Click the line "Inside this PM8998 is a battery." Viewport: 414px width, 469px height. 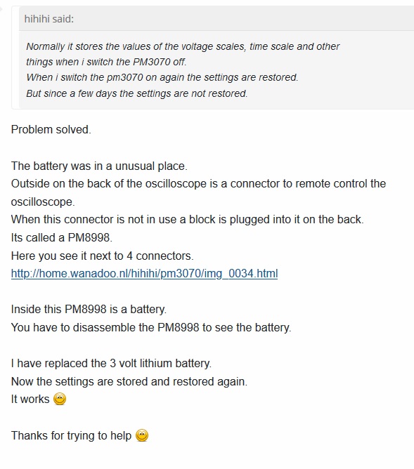pyautogui.click(x=89, y=310)
